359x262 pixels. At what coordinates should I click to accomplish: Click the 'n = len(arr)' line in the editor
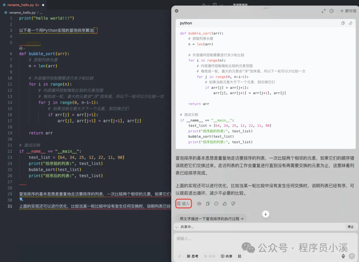click(43, 66)
